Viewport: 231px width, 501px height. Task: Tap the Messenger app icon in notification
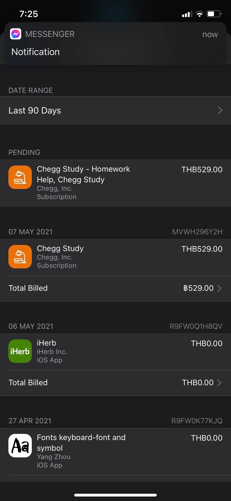point(16,34)
